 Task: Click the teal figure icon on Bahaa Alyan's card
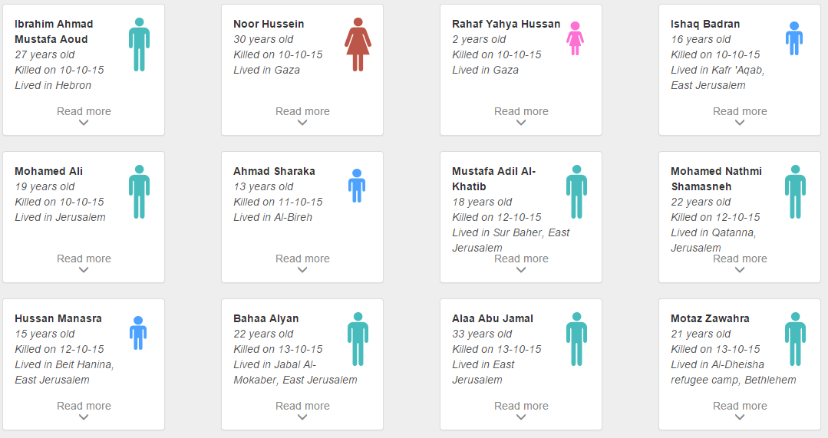[x=358, y=339]
